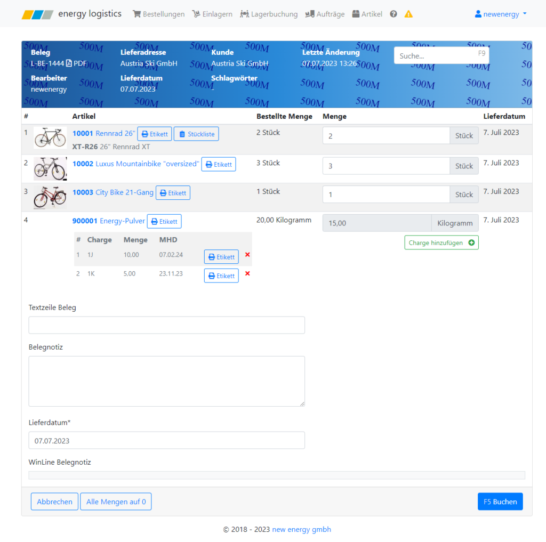The image size is (546, 542).
Task: Click into the Belegnotiz text area
Action: [x=166, y=381]
